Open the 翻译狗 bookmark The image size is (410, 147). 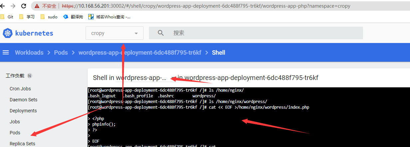tap(73, 17)
